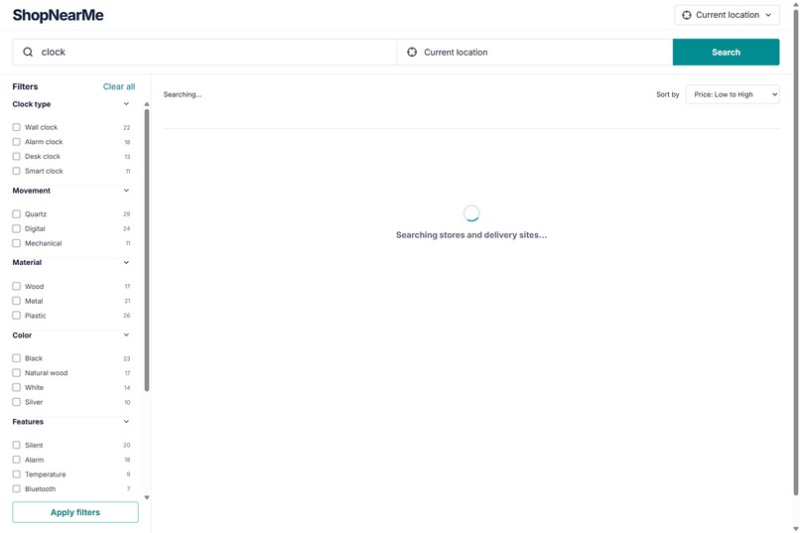Image resolution: width=800 pixels, height=533 pixels.
Task: Enable the Mechanical movement filter
Action: pyautogui.click(x=16, y=243)
